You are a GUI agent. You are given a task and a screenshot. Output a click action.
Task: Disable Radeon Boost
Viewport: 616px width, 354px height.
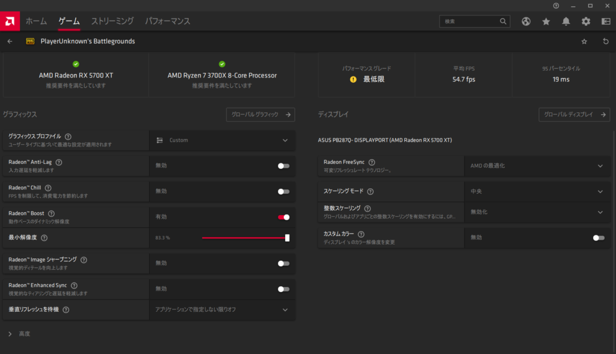[283, 216]
